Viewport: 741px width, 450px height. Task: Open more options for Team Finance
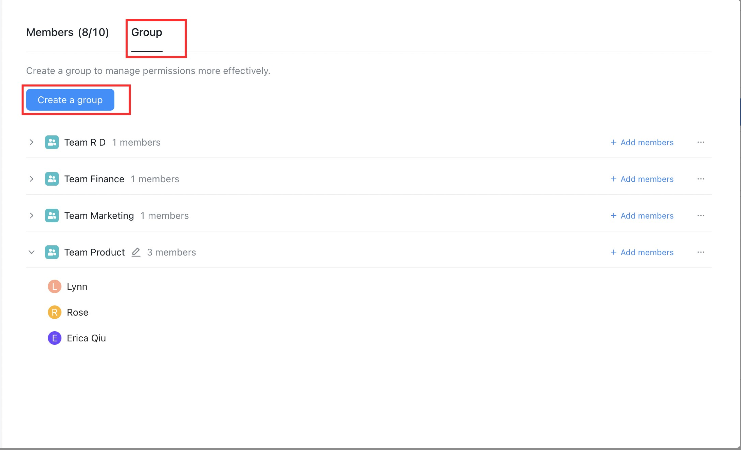(701, 179)
